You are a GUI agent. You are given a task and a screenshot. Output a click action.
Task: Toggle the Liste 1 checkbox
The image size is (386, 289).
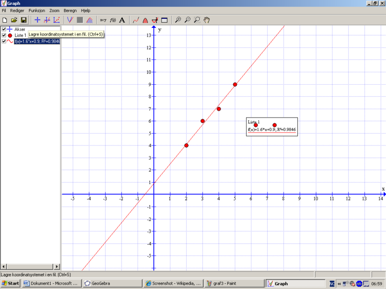pyautogui.click(x=4, y=35)
